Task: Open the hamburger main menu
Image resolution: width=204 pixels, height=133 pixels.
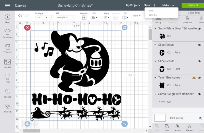Action: click(7, 5)
